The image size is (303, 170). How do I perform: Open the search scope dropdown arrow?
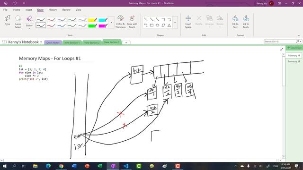pos(301,42)
